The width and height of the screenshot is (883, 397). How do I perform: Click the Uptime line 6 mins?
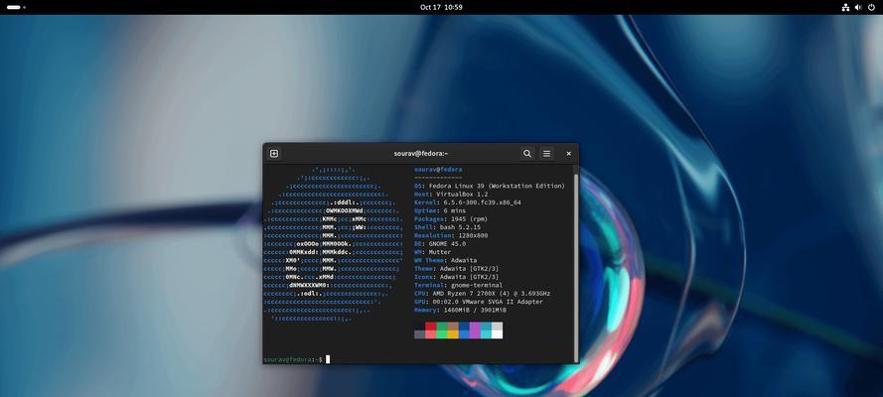[440, 210]
